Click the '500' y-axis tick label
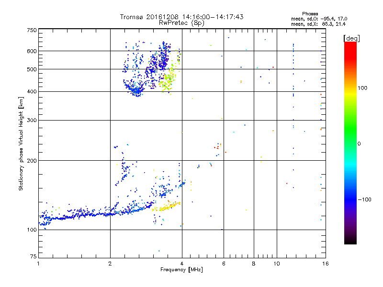383x287 pixels. tap(32, 69)
